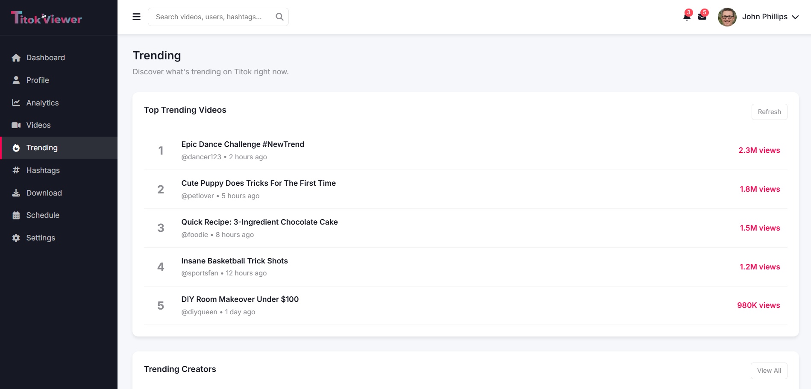Click the hamburger menu icon
Screen dimensions: 811x389
pos(136,17)
